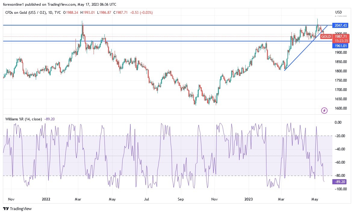Click the 1961.01 blue price label
The height and width of the screenshot is (214, 354).
(340, 46)
